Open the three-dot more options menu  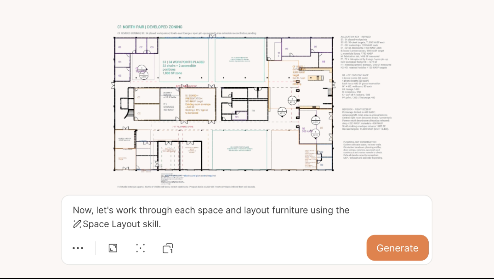click(x=78, y=248)
